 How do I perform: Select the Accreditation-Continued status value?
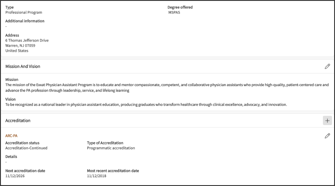point(26,148)
